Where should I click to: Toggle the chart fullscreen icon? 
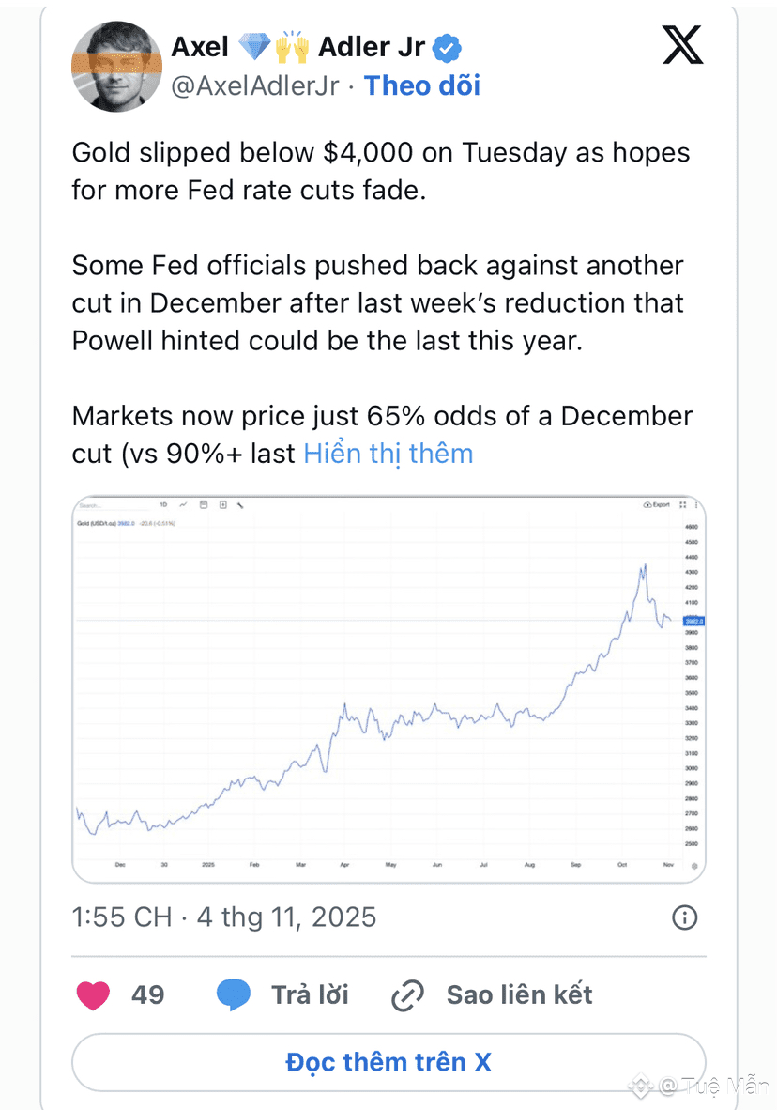[682, 505]
